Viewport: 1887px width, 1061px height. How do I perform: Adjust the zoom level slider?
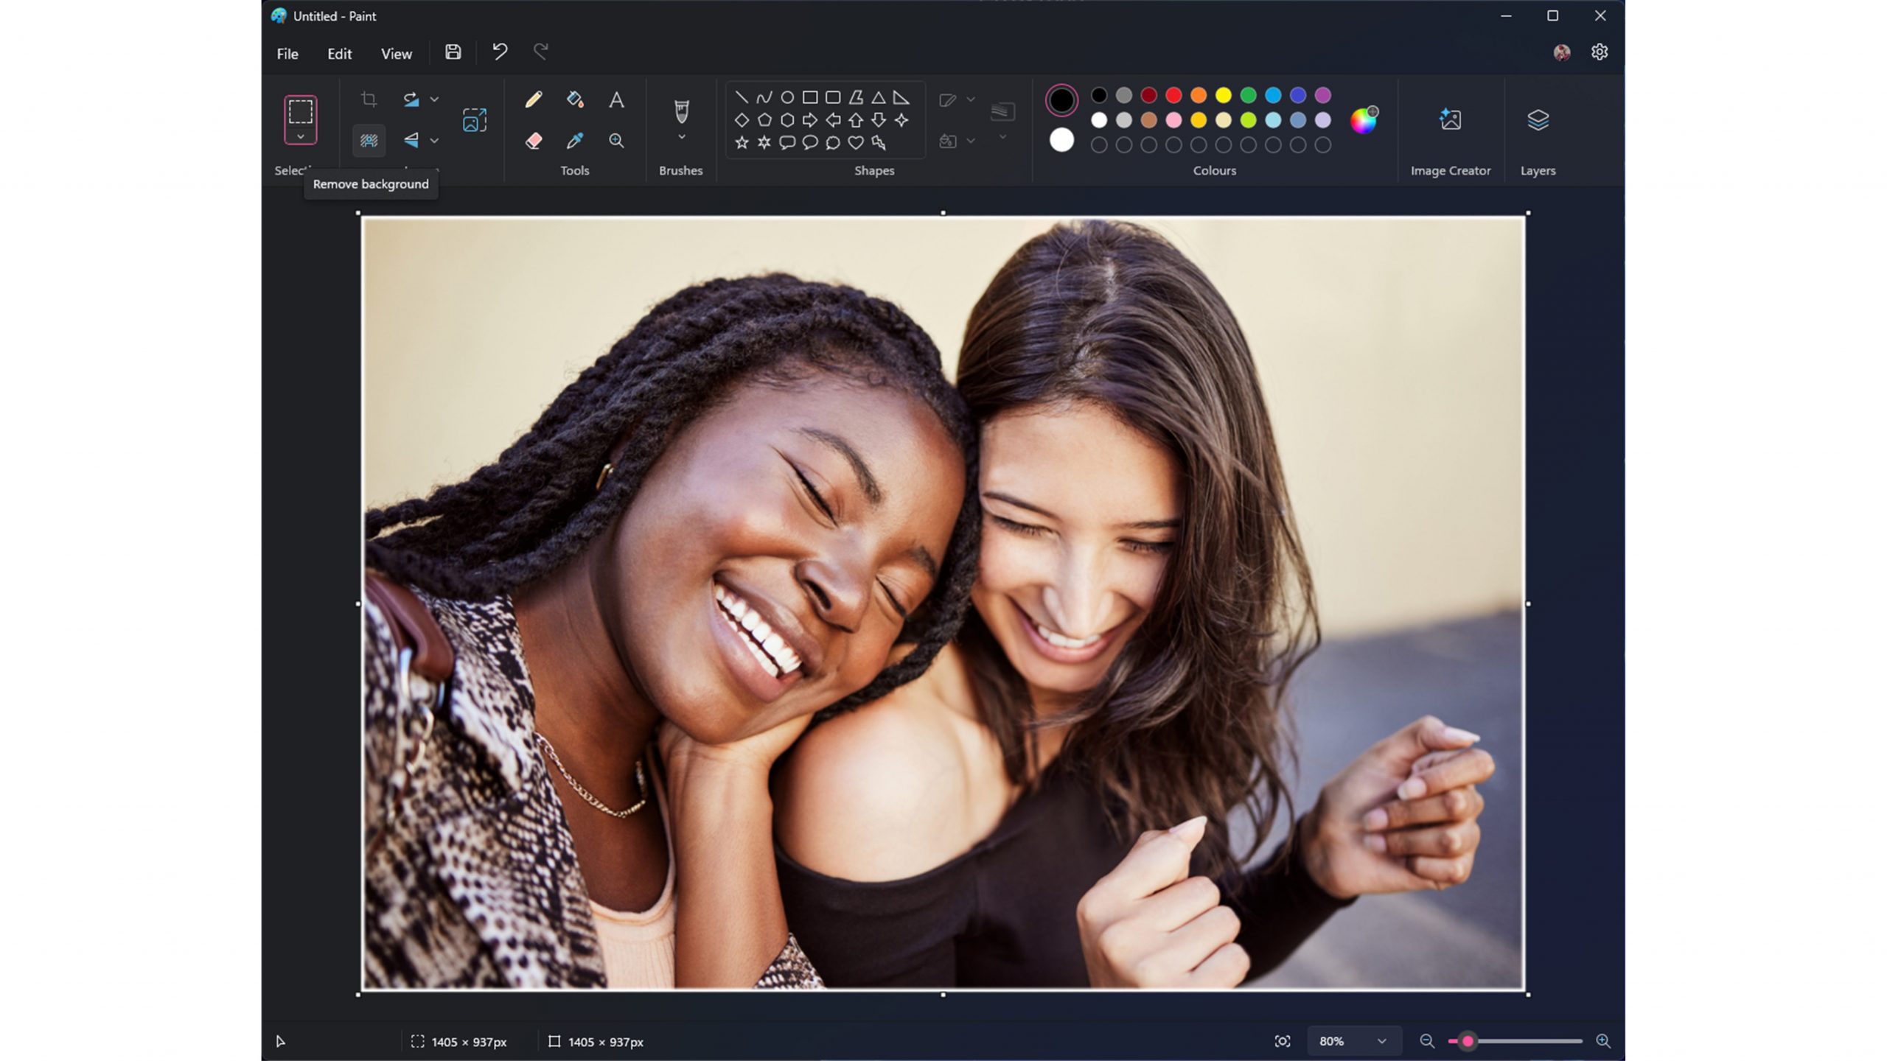(x=1466, y=1040)
